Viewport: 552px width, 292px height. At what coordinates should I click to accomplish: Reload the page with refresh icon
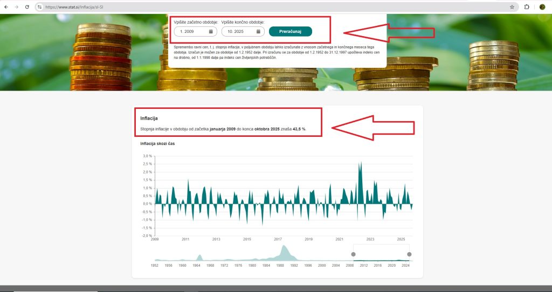[x=27, y=7]
